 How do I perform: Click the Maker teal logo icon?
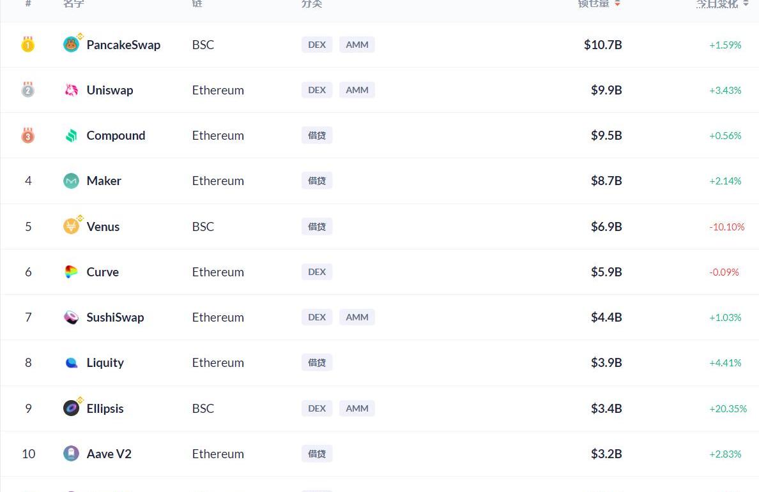71,181
